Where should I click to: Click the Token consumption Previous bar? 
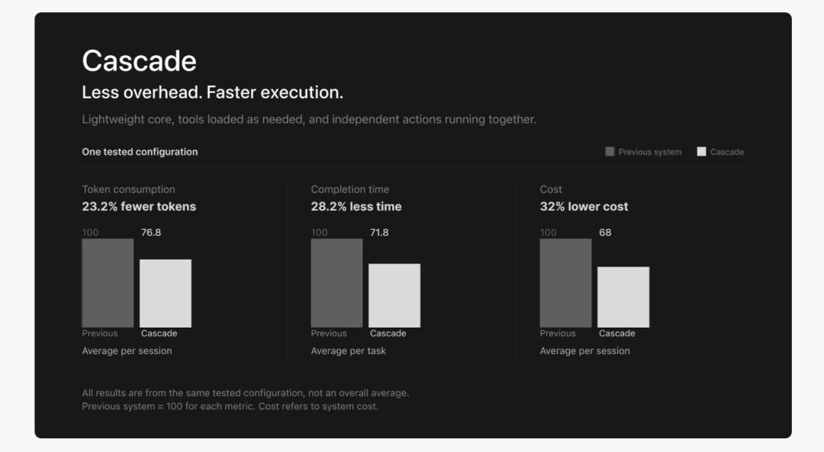108,283
